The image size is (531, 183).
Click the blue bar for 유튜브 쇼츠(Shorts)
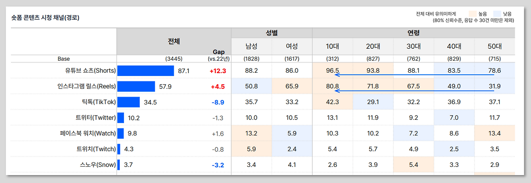146,71
